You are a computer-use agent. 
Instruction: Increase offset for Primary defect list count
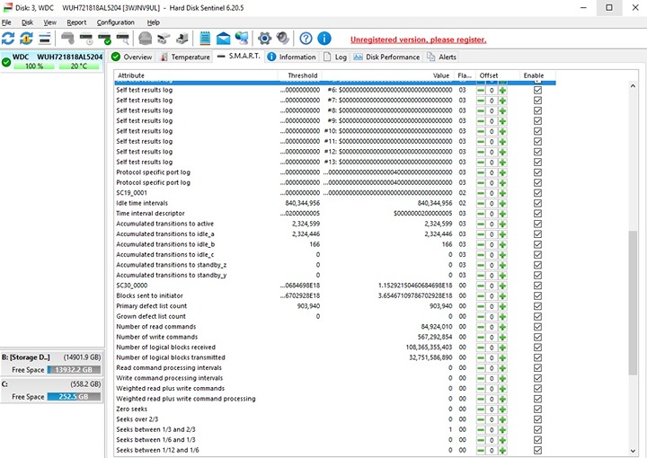pos(502,306)
